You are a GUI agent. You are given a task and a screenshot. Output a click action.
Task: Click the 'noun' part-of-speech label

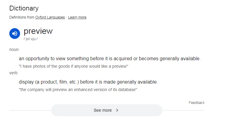(x=14, y=49)
